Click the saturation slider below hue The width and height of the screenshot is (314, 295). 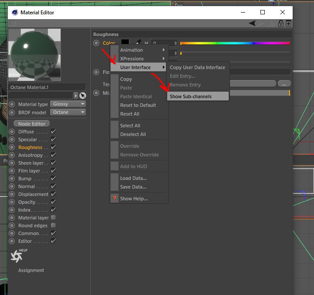235,53
